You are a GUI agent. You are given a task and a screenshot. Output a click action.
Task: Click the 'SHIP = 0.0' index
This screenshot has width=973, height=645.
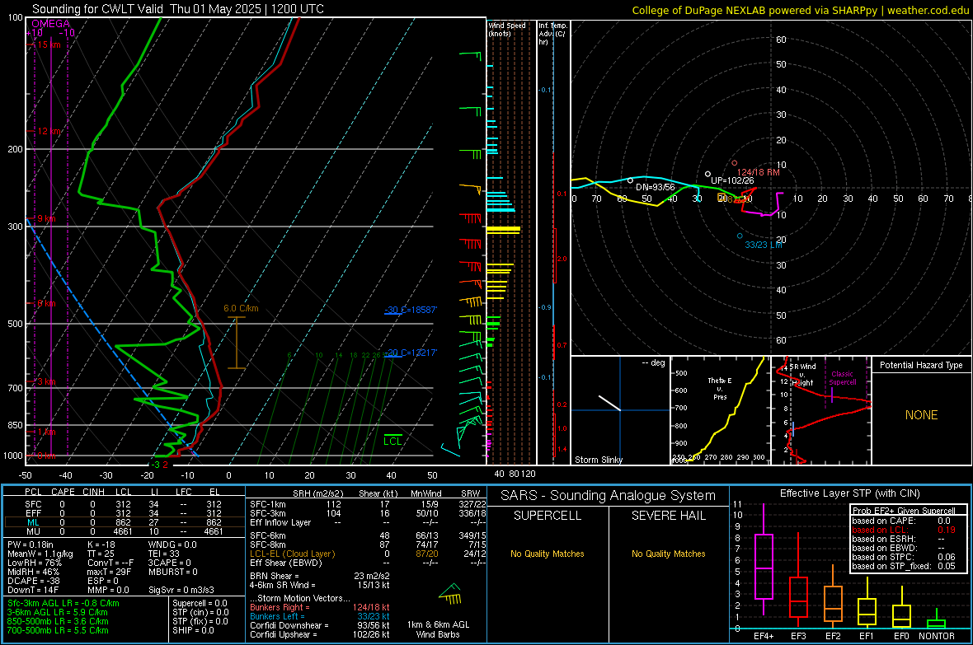193,630
